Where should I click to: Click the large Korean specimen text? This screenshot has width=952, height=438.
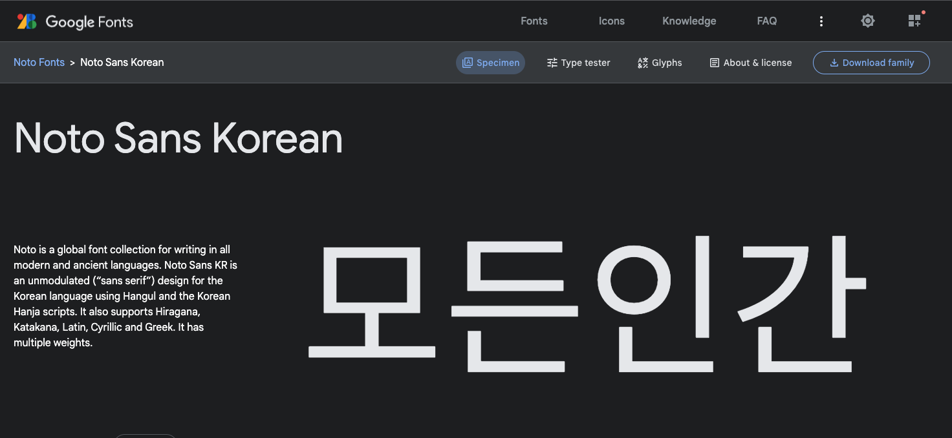tap(587, 304)
